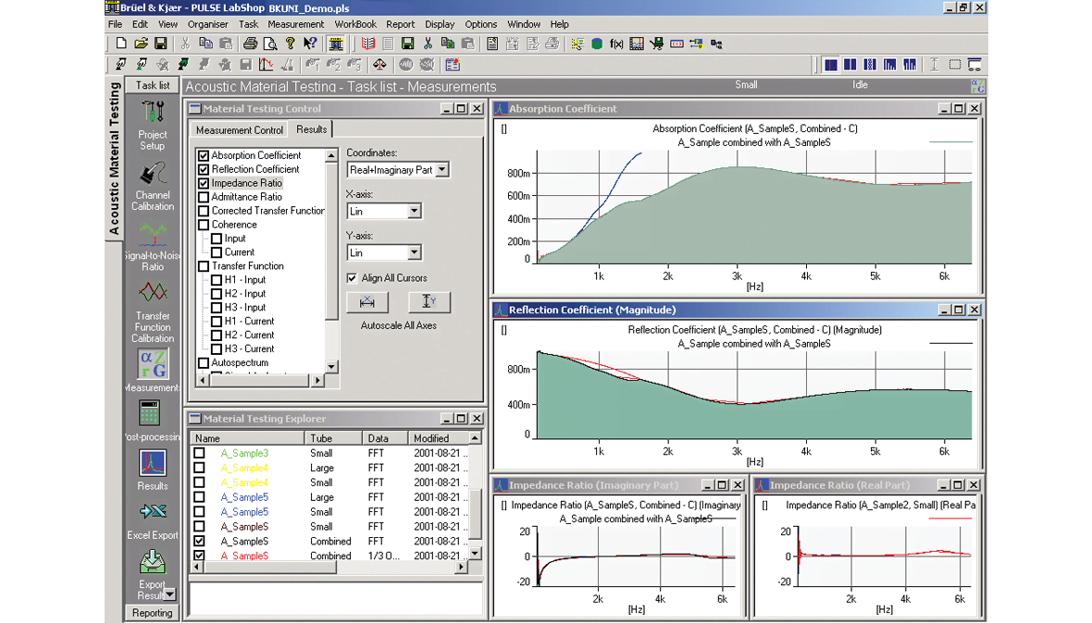Switch to the Measurement Control tab

pyautogui.click(x=240, y=130)
